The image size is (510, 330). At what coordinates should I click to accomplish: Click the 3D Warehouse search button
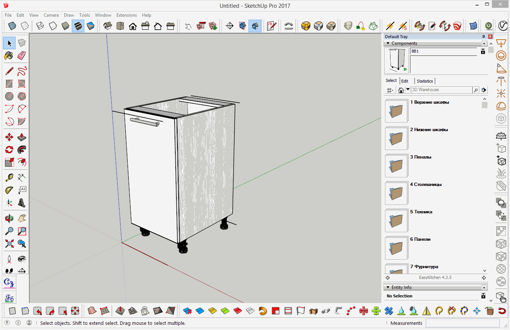[476, 90]
